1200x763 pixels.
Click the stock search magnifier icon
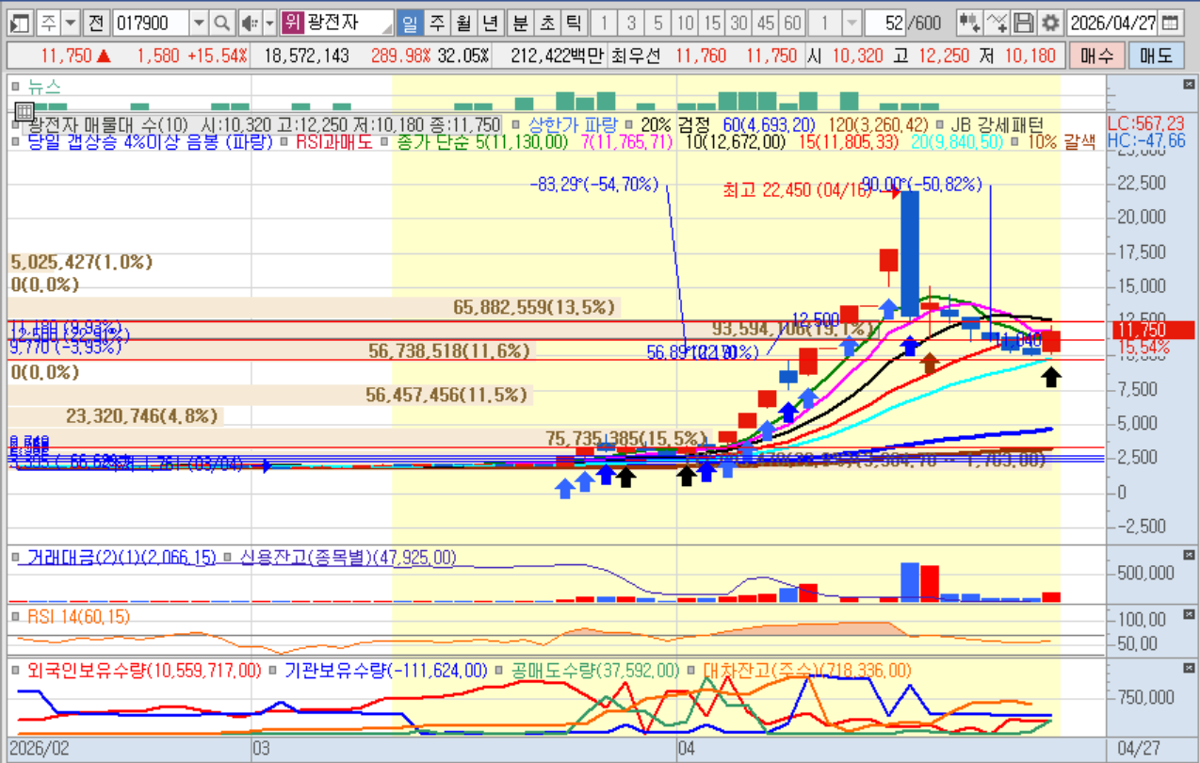[221, 23]
